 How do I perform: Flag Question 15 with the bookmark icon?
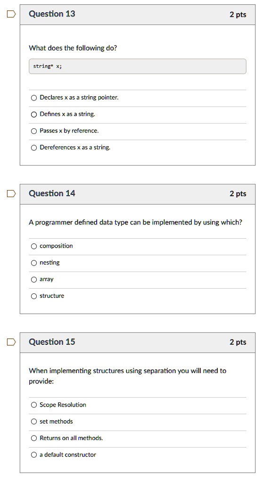tap(11, 342)
